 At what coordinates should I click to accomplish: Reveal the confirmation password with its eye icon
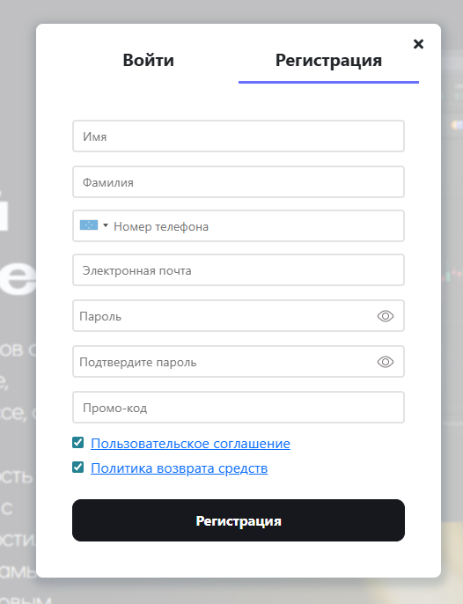(386, 362)
